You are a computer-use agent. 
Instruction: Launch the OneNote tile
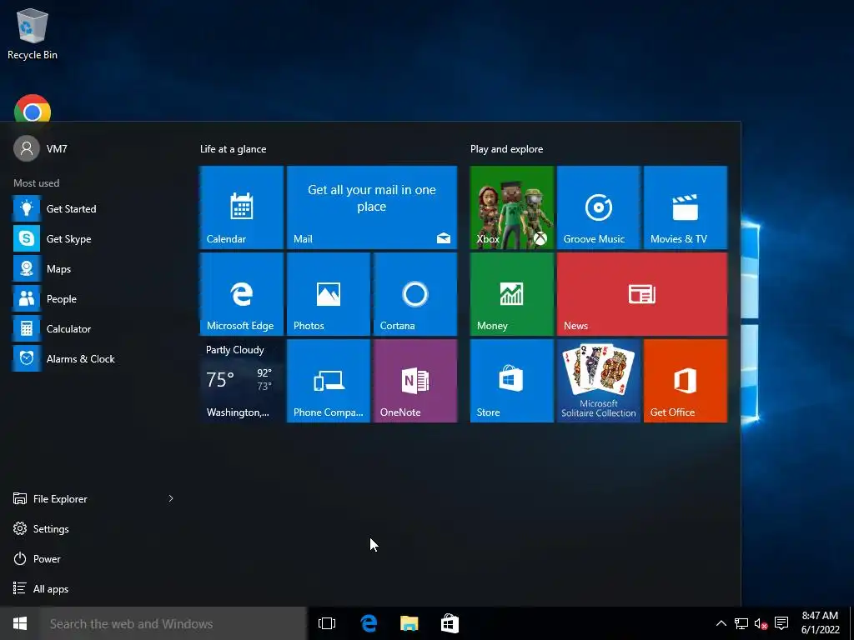point(415,381)
